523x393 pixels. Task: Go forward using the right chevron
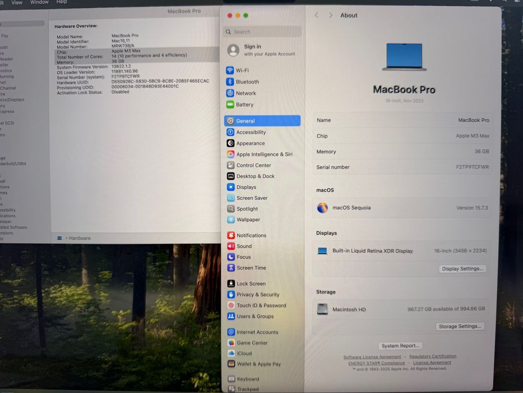331,15
